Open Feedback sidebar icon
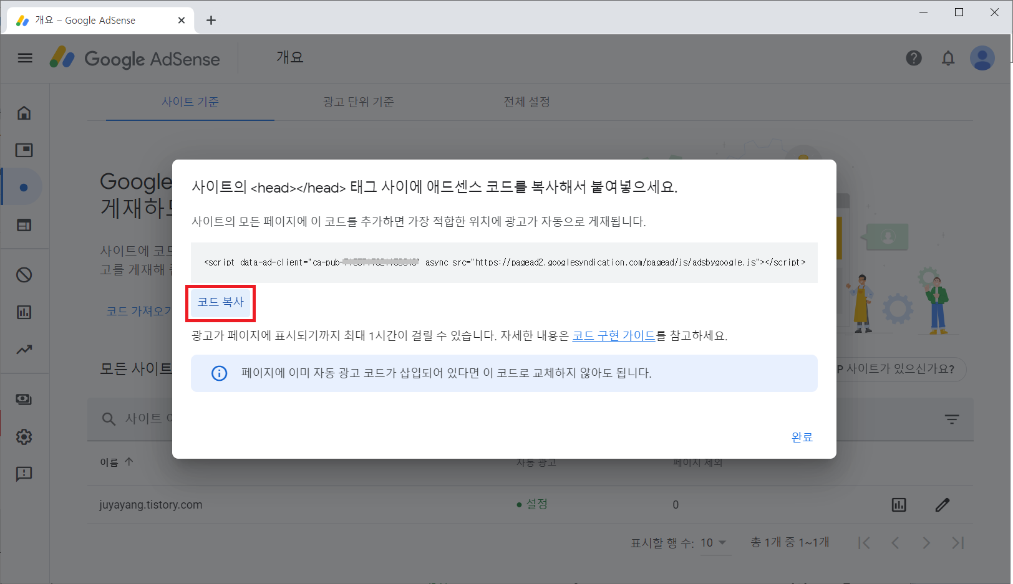Image resolution: width=1013 pixels, height=584 pixels. pyautogui.click(x=24, y=474)
